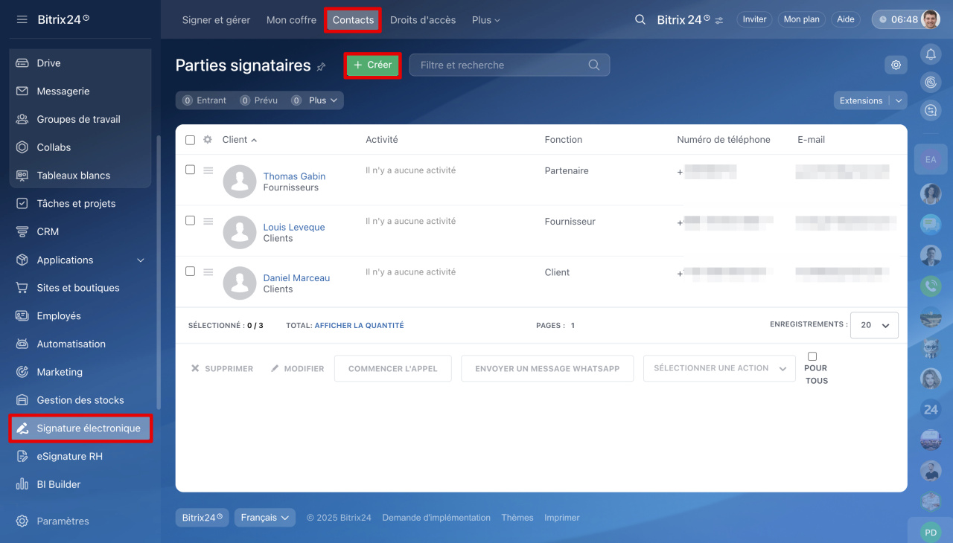
Task: Open the notifications bell icon
Action: tap(930, 54)
